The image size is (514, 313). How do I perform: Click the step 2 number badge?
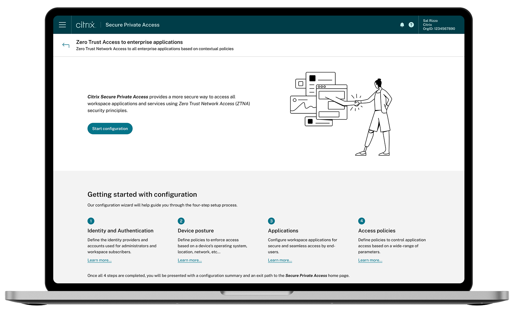click(181, 221)
